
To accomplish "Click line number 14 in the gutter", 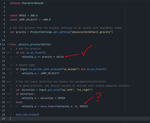I will pos(3,57).
